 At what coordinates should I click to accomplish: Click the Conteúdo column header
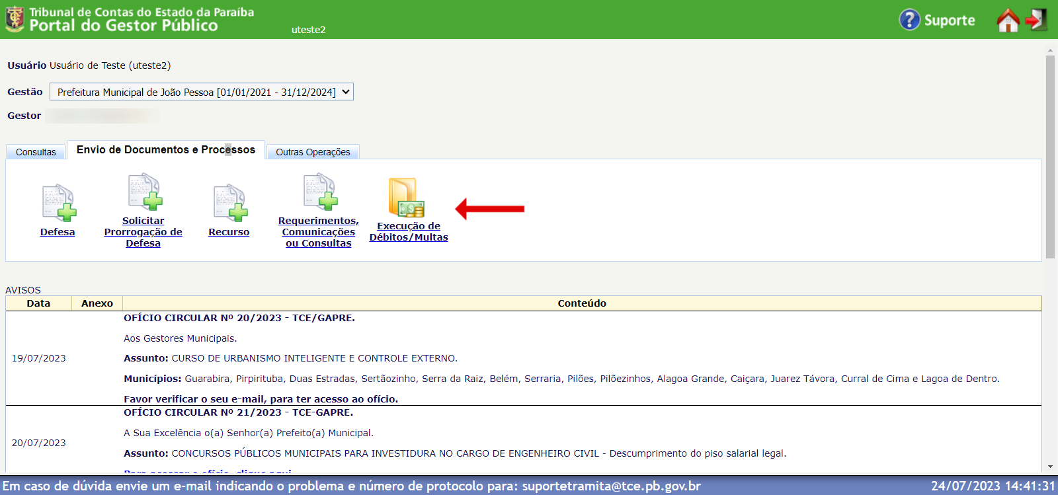[x=582, y=303]
